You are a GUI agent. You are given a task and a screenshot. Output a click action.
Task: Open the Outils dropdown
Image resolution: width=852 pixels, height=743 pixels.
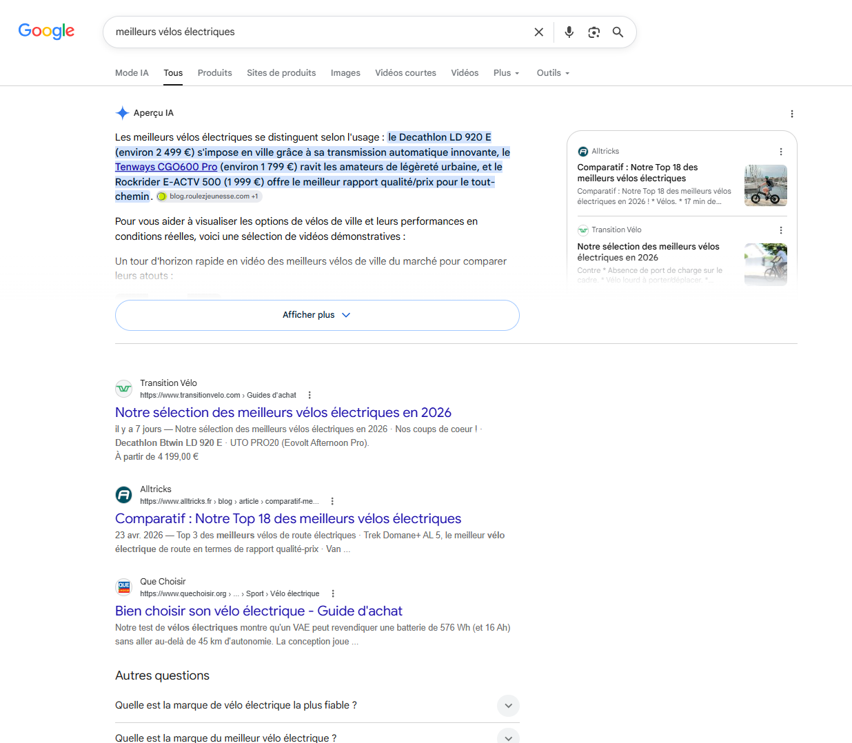(x=554, y=73)
